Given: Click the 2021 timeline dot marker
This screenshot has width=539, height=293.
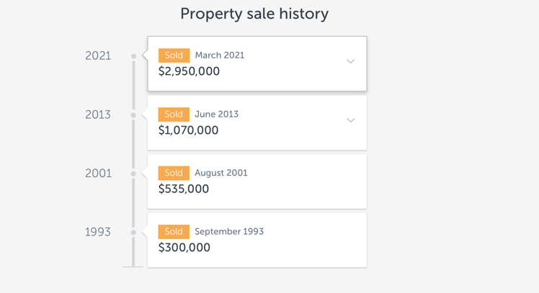Looking at the screenshot, I should (133, 56).
